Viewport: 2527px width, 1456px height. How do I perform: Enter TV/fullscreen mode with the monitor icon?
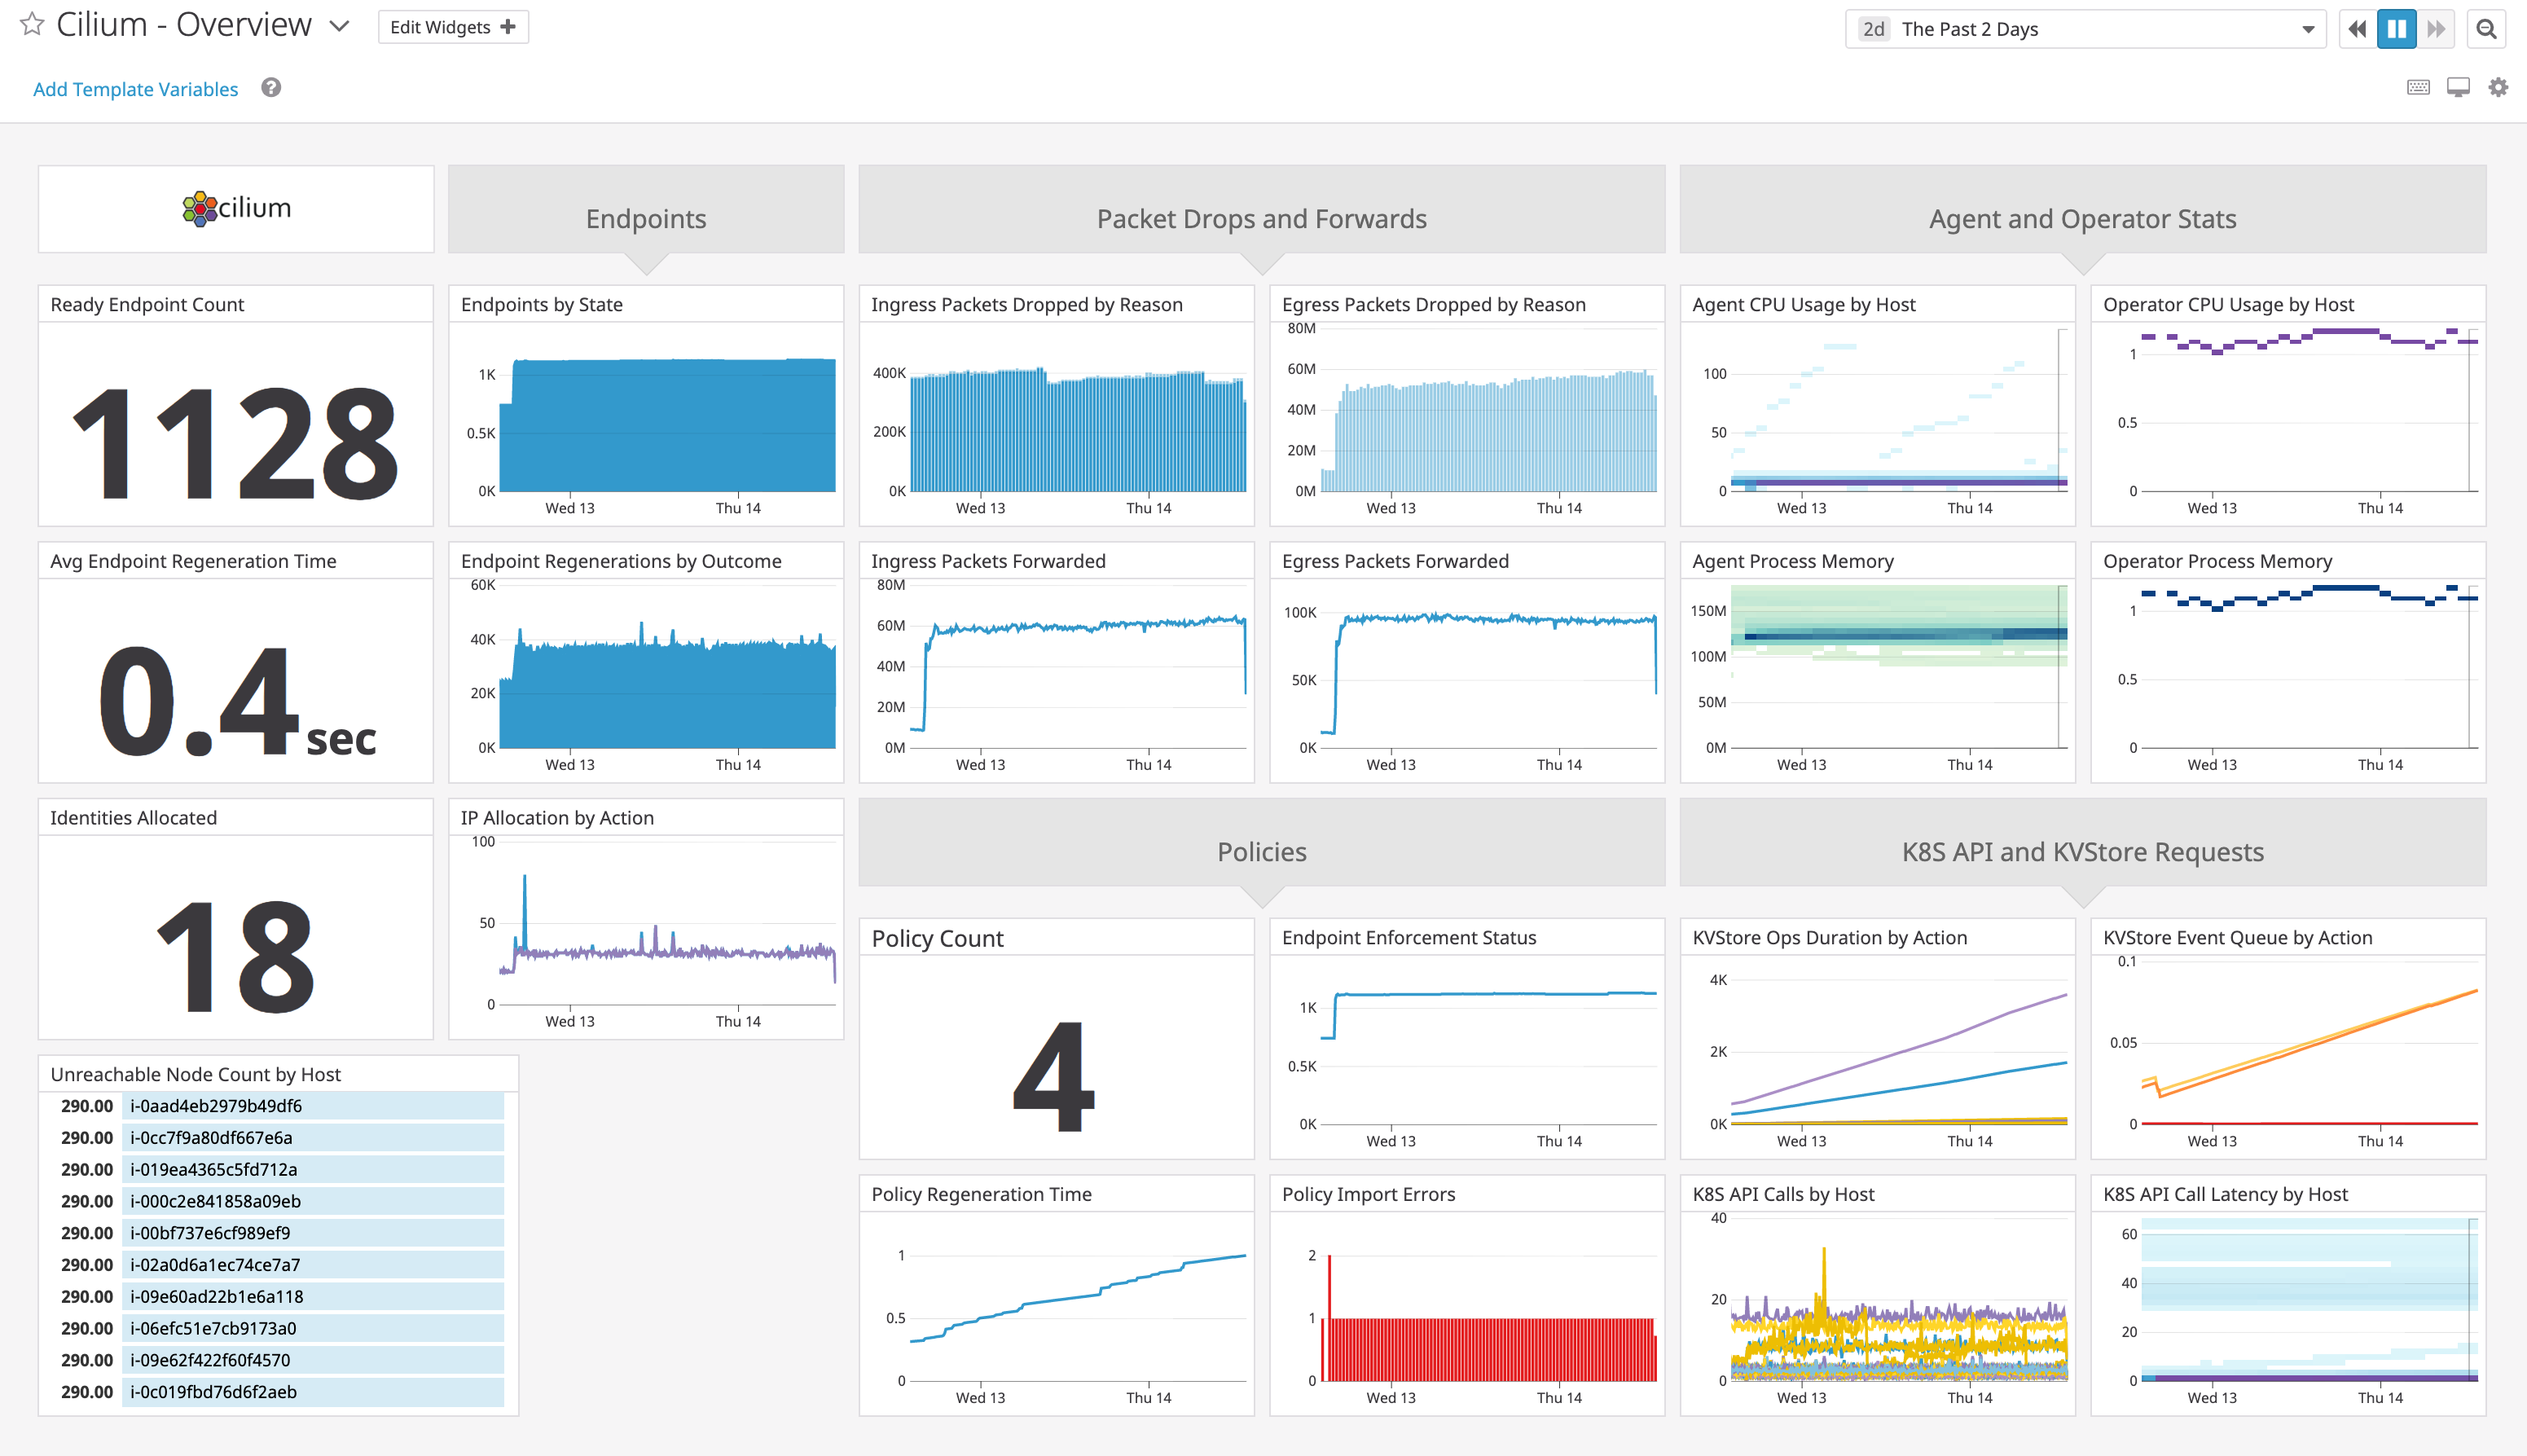click(2457, 88)
